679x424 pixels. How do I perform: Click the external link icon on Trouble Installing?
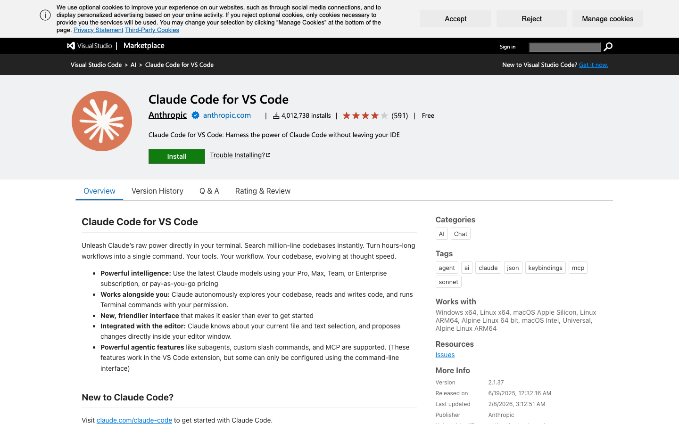coord(268,155)
